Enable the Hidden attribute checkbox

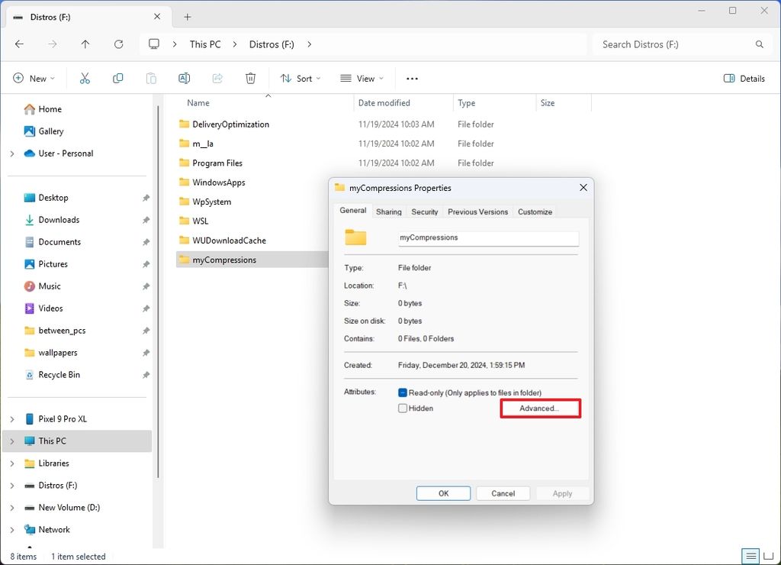402,408
